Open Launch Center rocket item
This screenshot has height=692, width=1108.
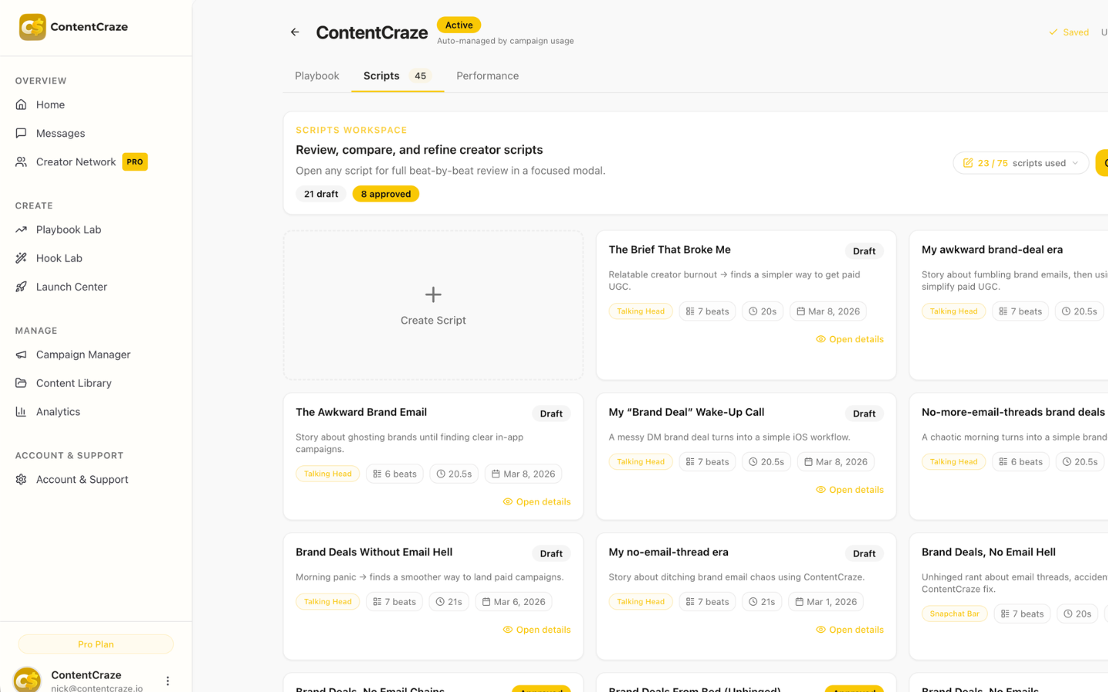pyautogui.click(x=71, y=287)
